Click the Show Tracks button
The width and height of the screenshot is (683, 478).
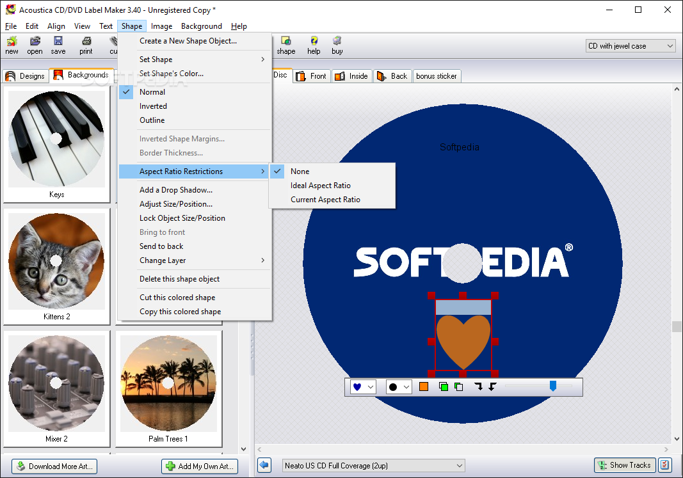[x=625, y=465]
